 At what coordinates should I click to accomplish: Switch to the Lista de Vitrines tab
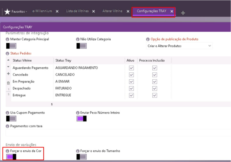tap(77, 11)
